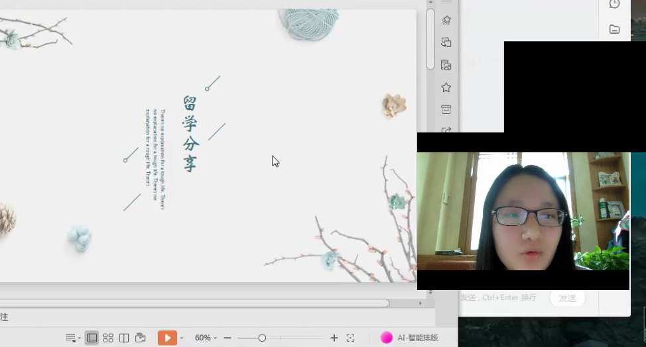Click the zoom slider handle
The width and height of the screenshot is (646, 347).
pos(262,338)
